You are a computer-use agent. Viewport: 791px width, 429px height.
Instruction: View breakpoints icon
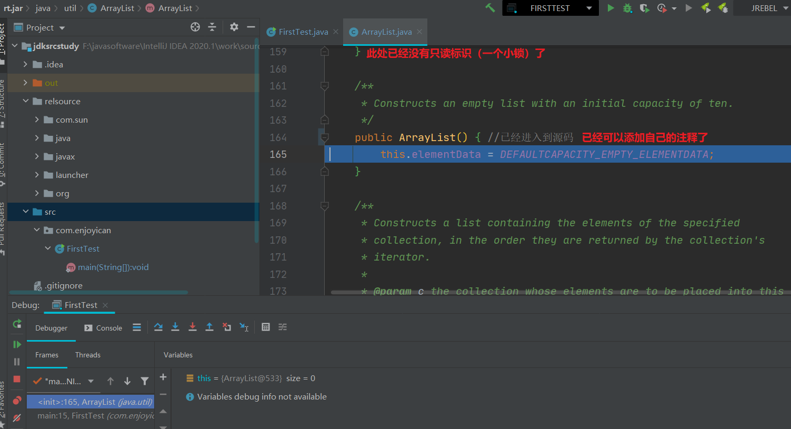tap(17, 401)
